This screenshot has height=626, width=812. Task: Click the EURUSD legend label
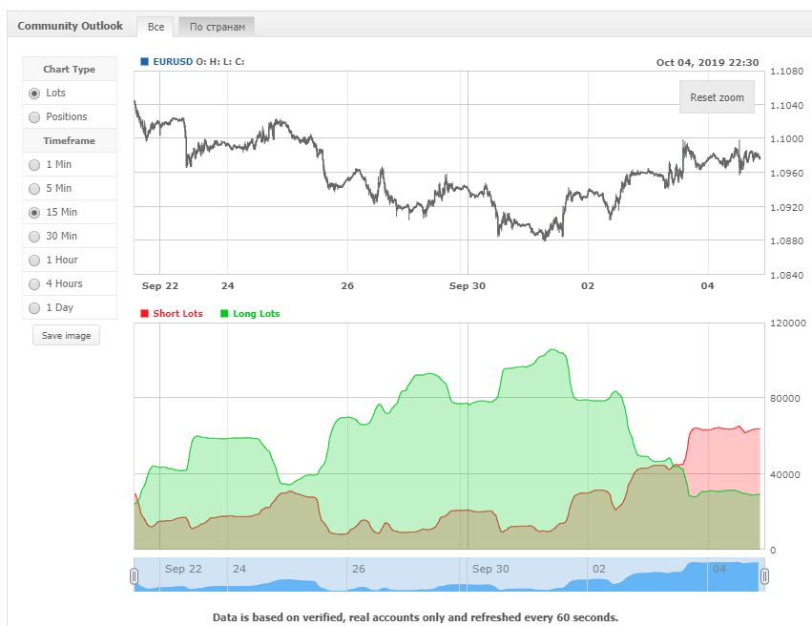pos(173,62)
